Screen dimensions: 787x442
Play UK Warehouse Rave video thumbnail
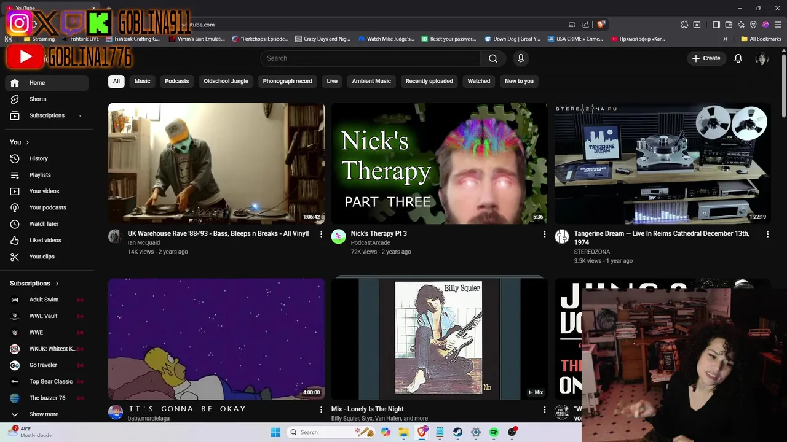216,163
